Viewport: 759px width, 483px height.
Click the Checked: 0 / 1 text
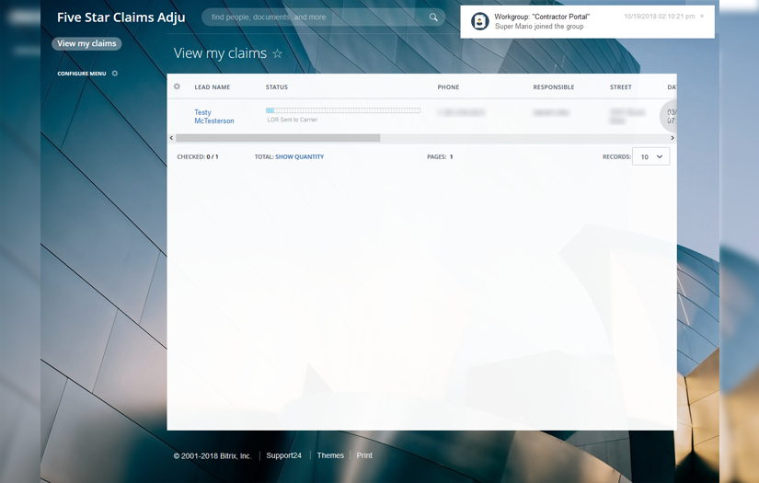pos(198,156)
